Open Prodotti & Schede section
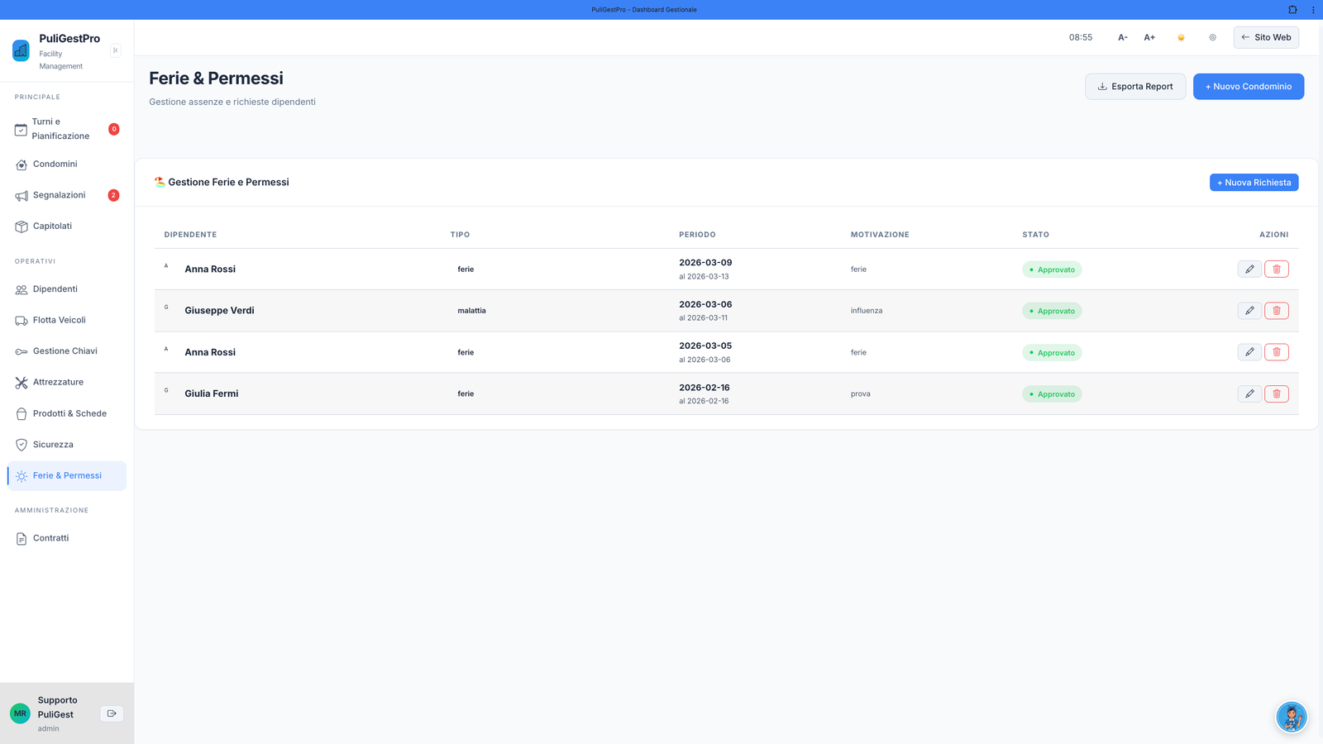Screen dimensions: 1323x744 [21, 413]
